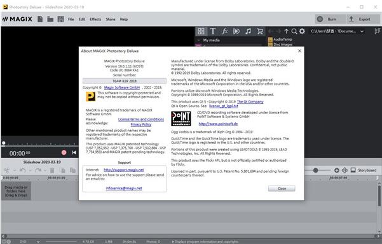Open the Titles (T) tab
Viewport: 382px width, 244px height.
pyautogui.click(x=213, y=31)
